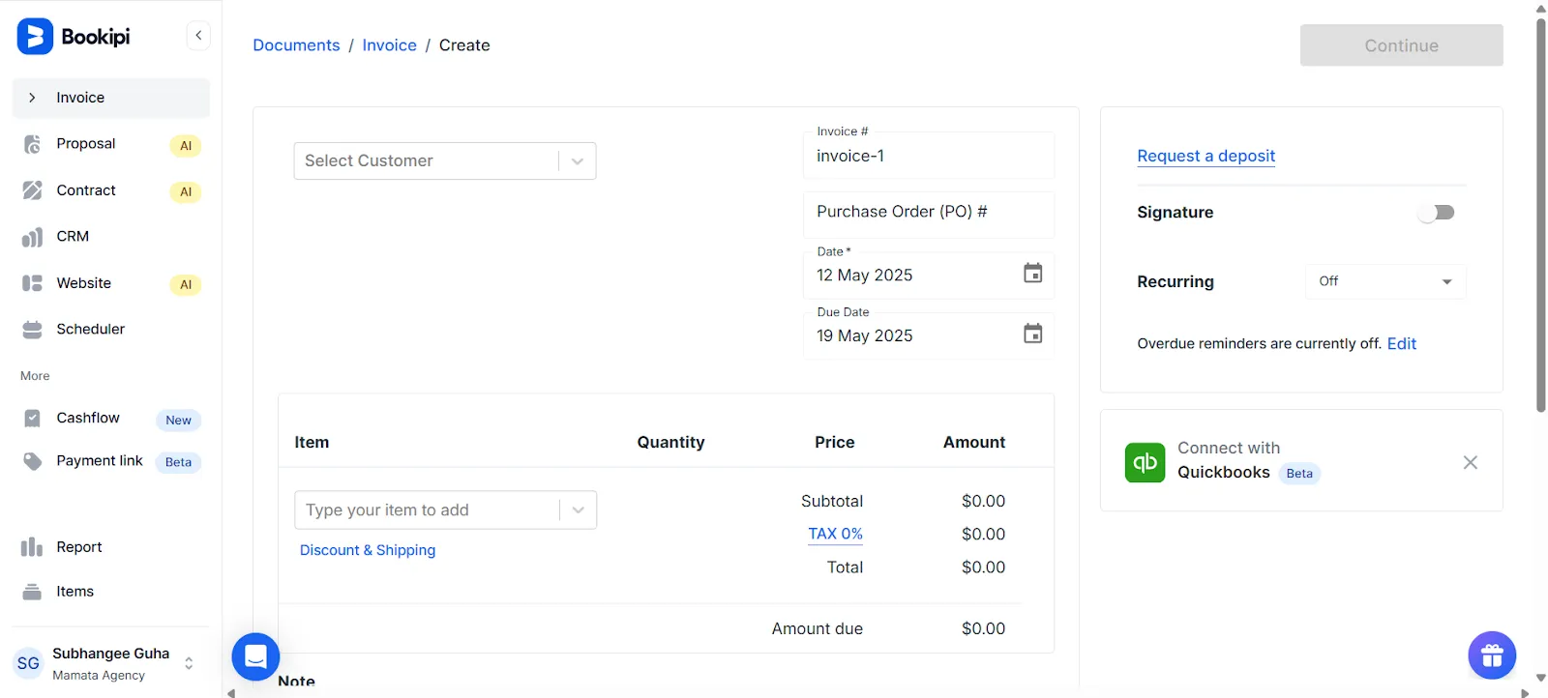Follow the Documents breadcrumb link
Screen dimensions: 1548x698
pos(296,45)
